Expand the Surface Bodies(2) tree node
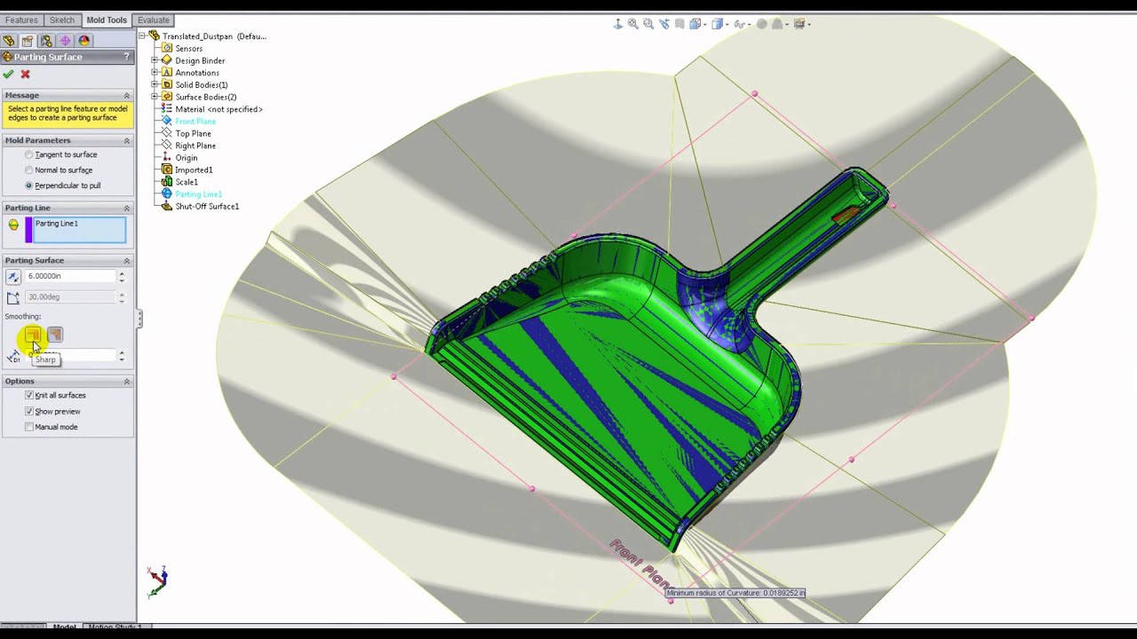Screen dimensions: 1137x639 click(155, 97)
